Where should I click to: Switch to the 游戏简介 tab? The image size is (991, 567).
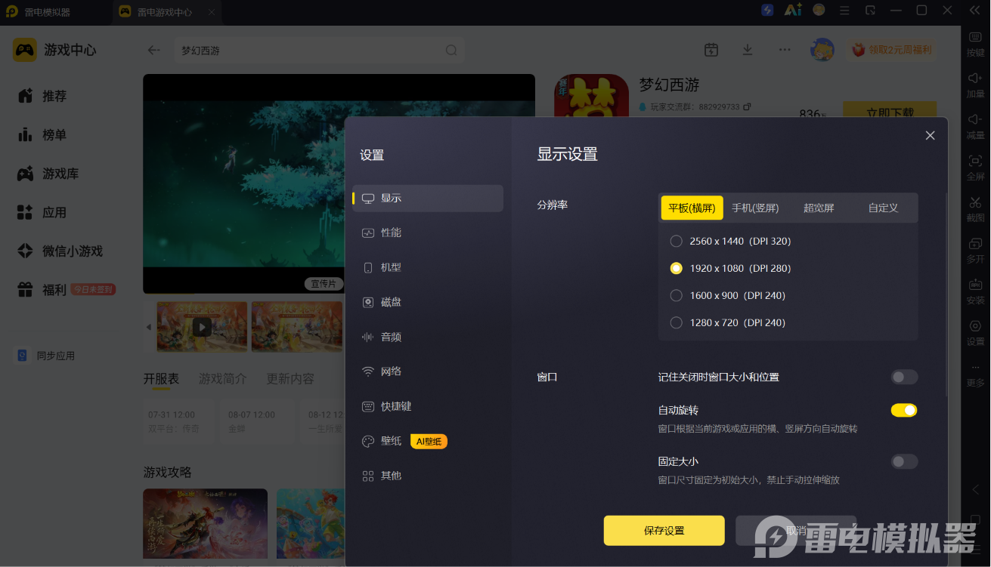click(223, 379)
